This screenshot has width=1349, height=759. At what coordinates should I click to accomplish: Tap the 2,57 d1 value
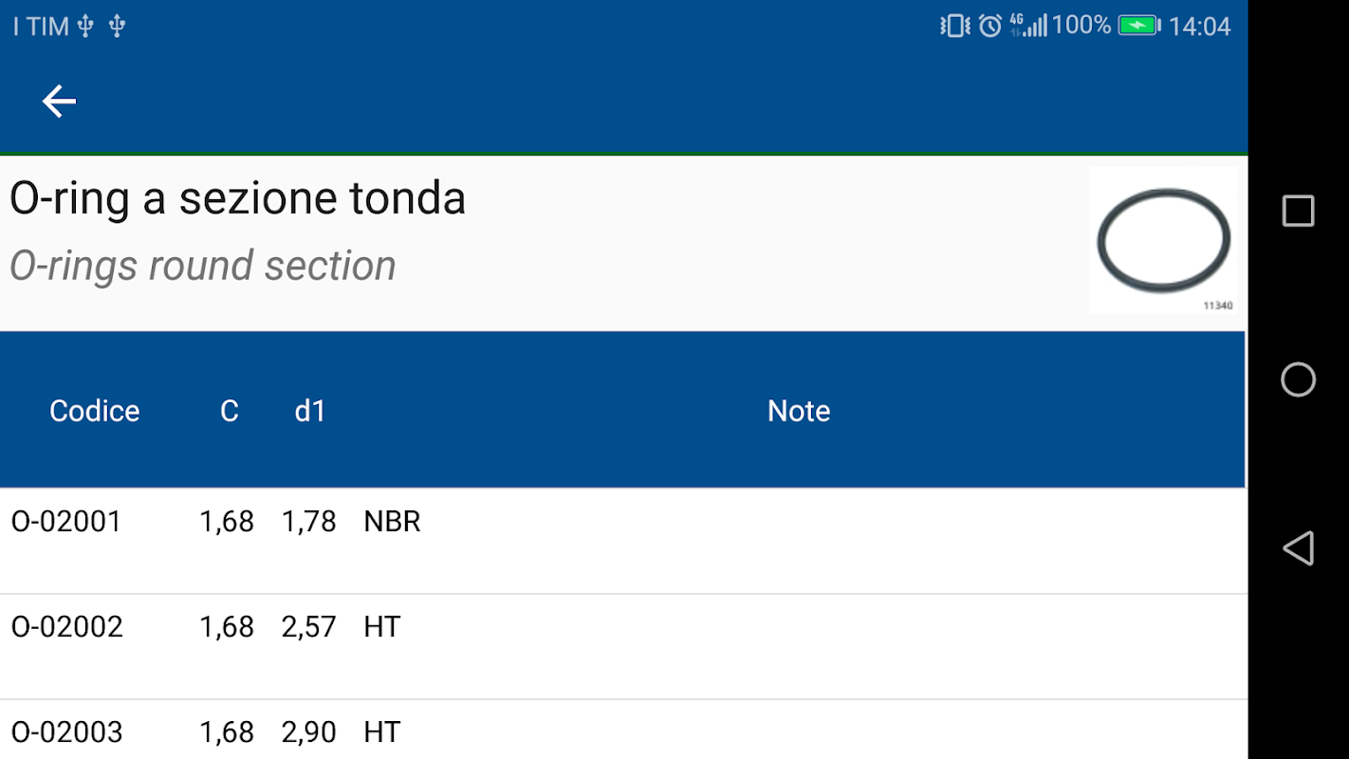[309, 627]
